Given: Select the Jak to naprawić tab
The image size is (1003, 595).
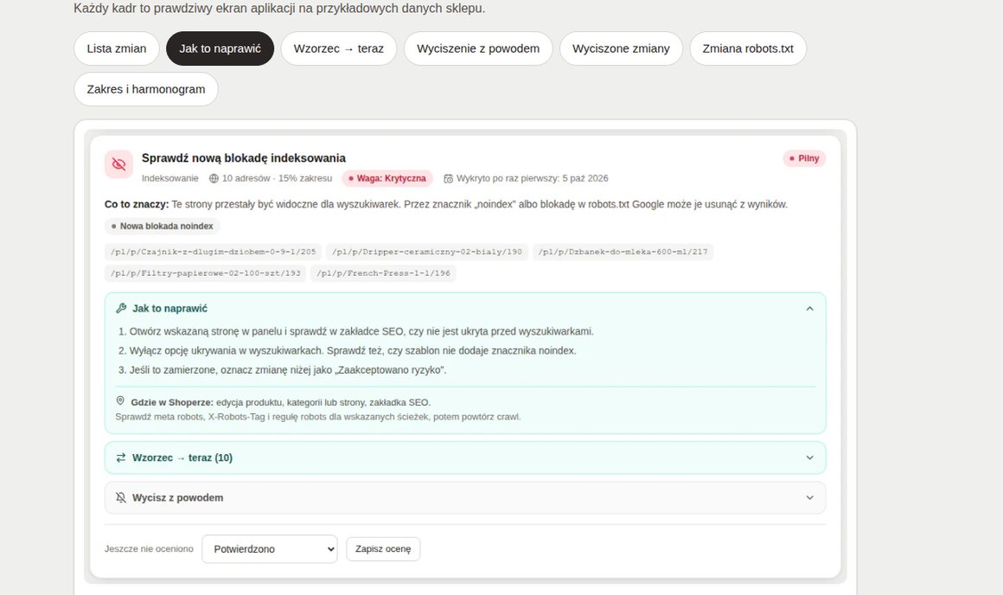Looking at the screenshot, I should (x=220, y=48).
